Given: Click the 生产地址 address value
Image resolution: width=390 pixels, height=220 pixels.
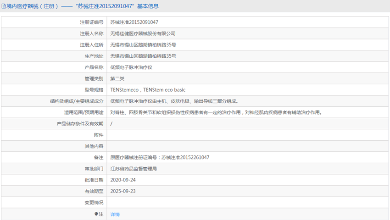Looking at the screenshot, I should point(143,56).
